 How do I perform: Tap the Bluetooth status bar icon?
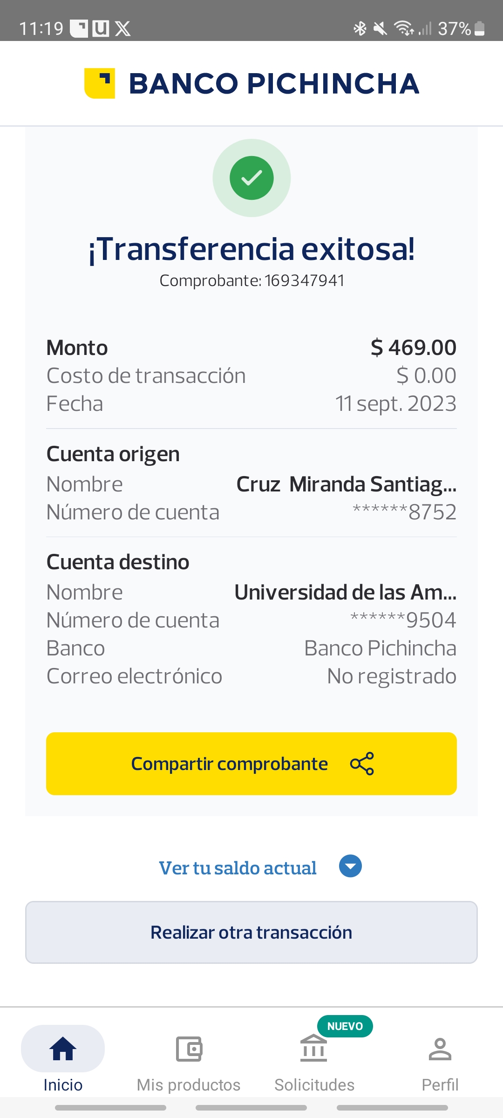pyautogui.click(x=360, y=28)
